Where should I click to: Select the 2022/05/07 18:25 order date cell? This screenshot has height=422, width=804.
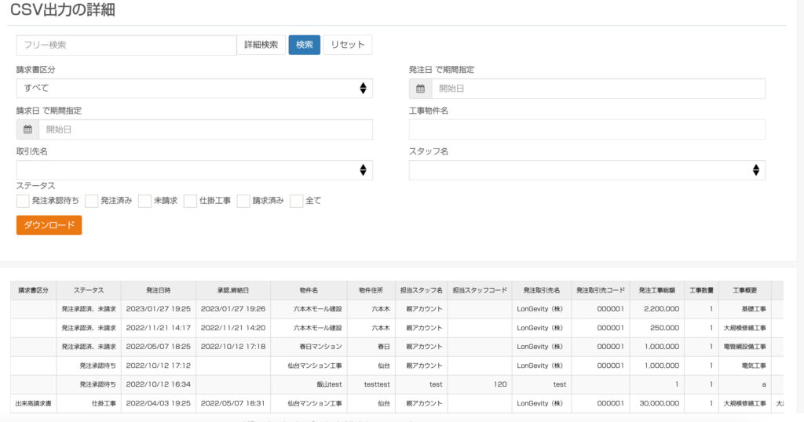click(159, 347)
